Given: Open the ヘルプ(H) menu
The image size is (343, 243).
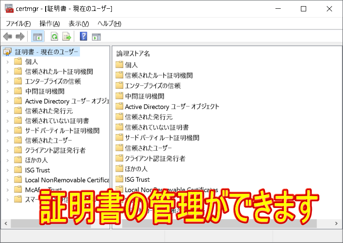Looking at the screenshot, I should (109, 23).
